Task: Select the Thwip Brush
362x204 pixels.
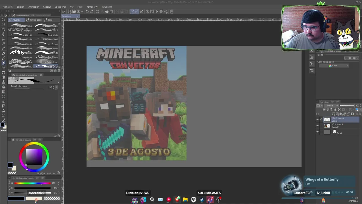Action: (21, 58)
